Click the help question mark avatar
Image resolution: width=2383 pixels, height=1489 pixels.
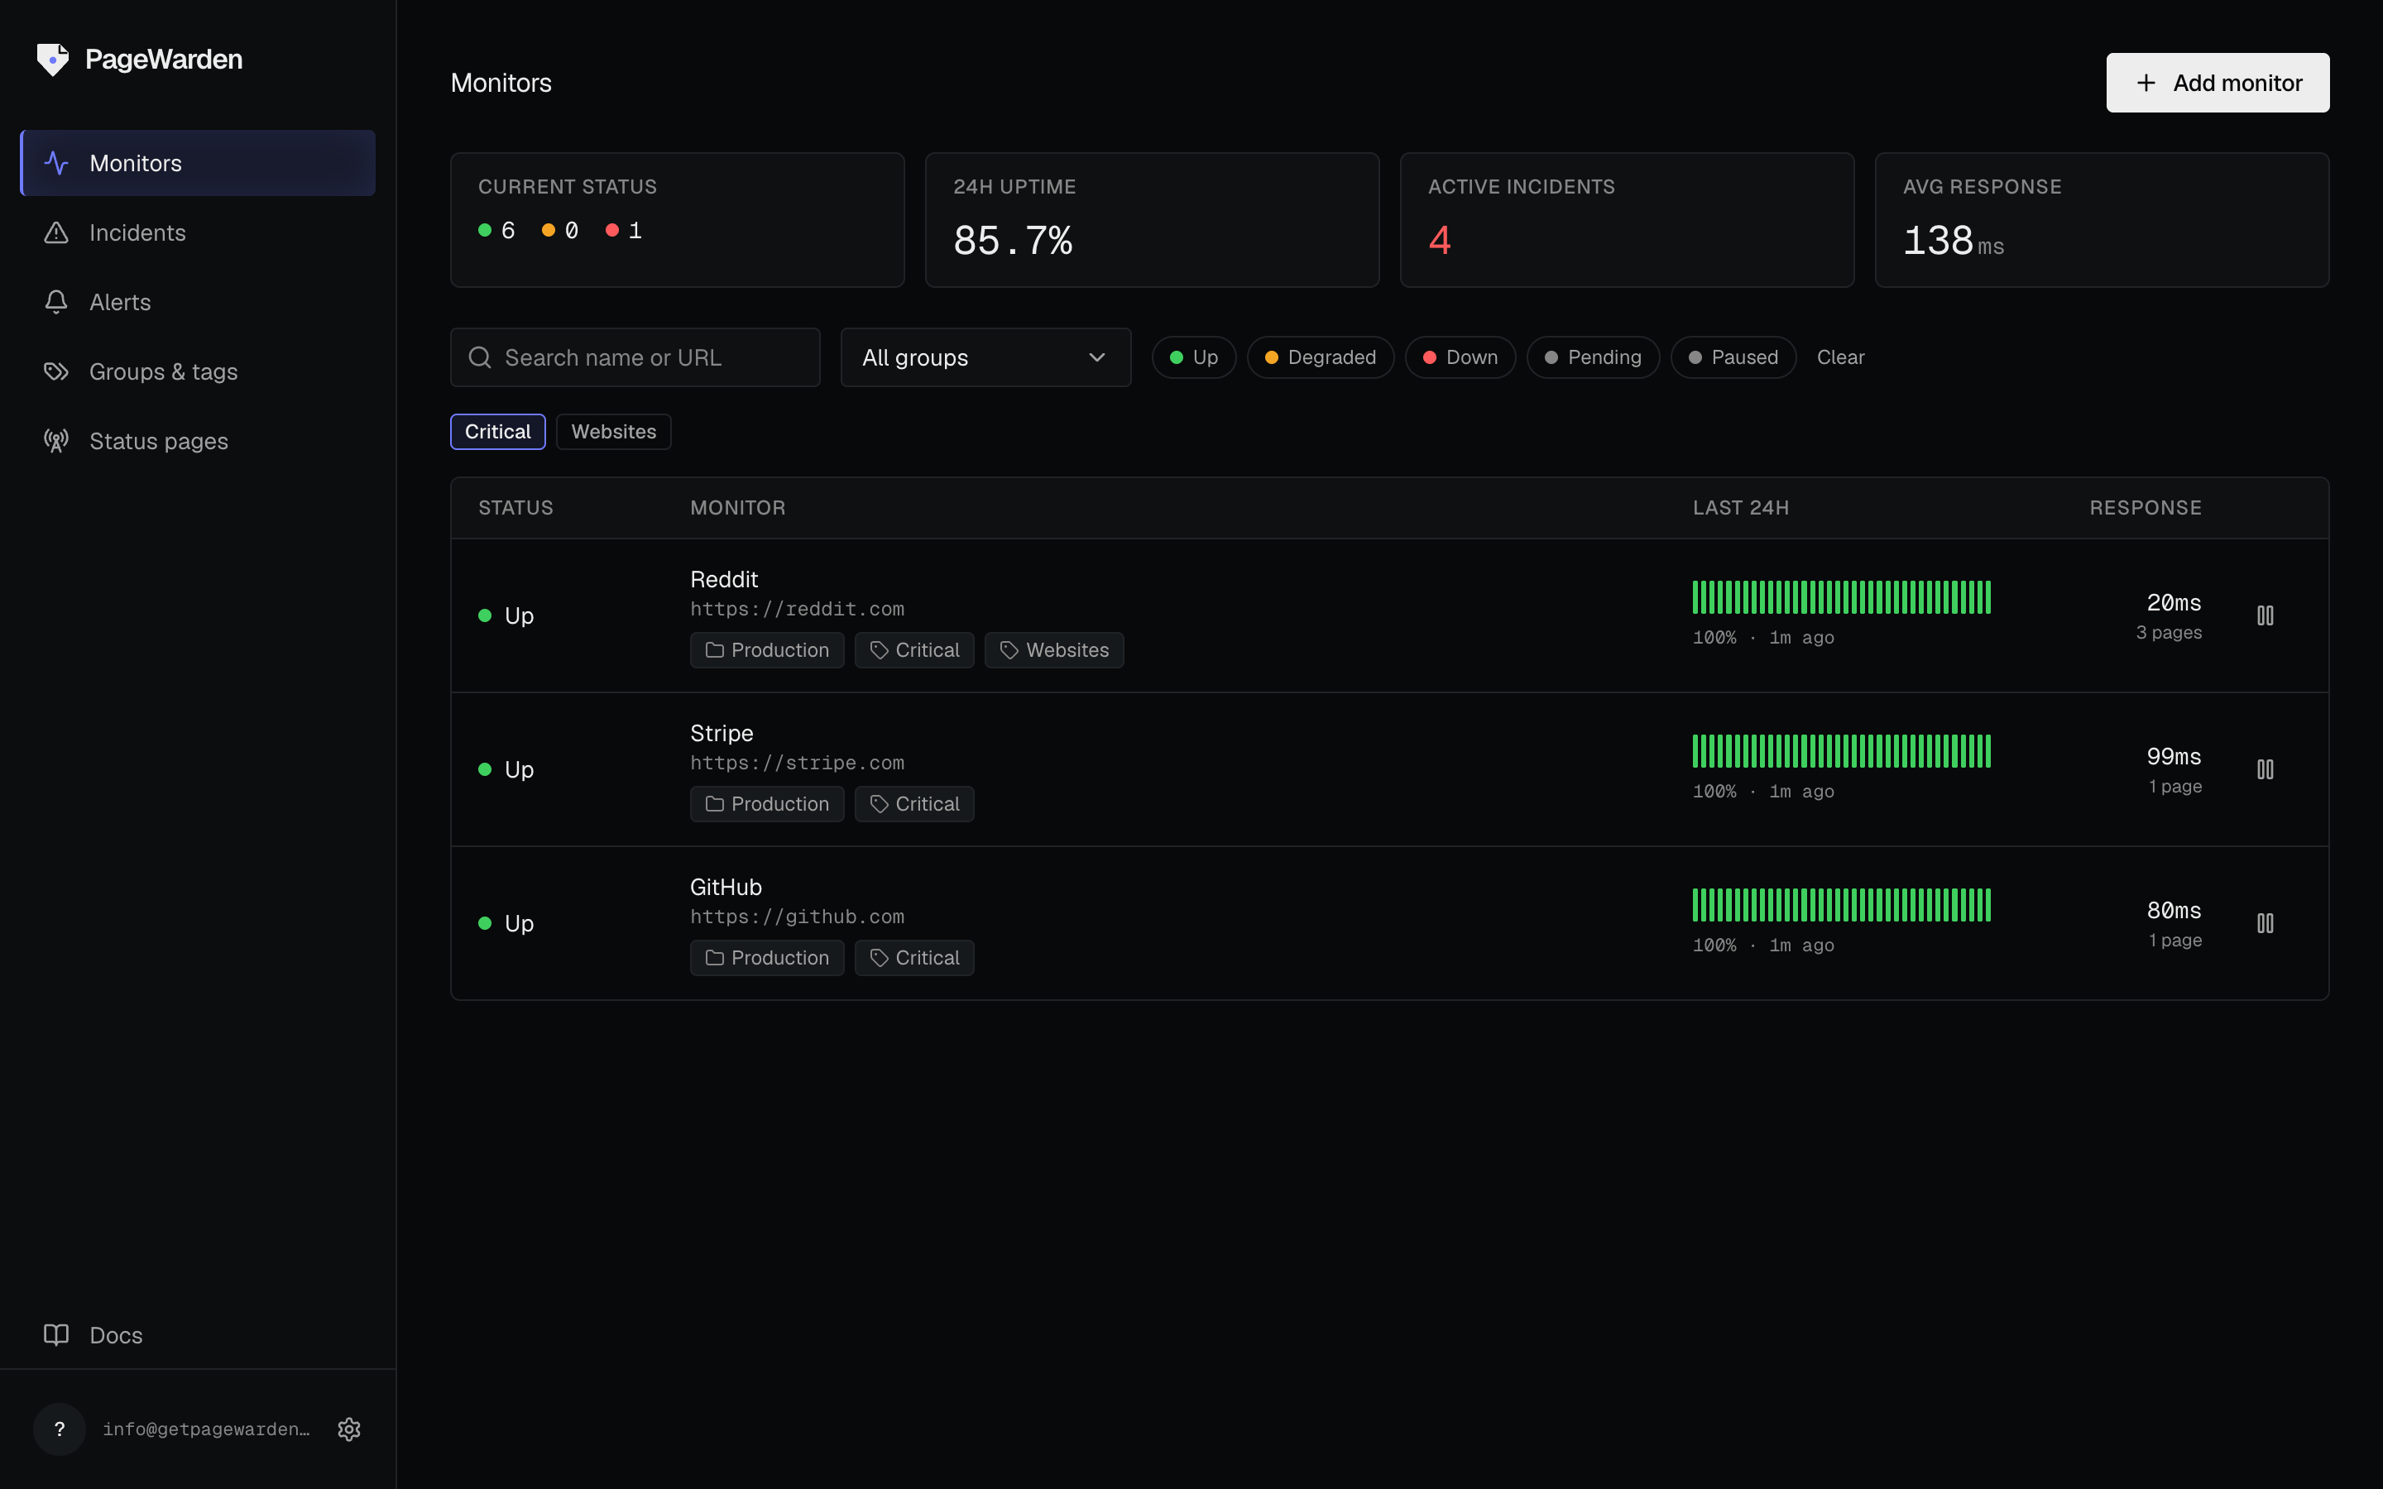[59, 1429]
